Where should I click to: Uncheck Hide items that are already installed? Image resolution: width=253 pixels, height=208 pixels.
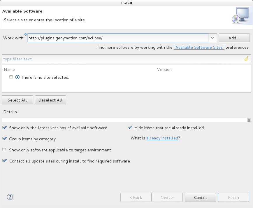pyautogui.click(x=130, y=127)
